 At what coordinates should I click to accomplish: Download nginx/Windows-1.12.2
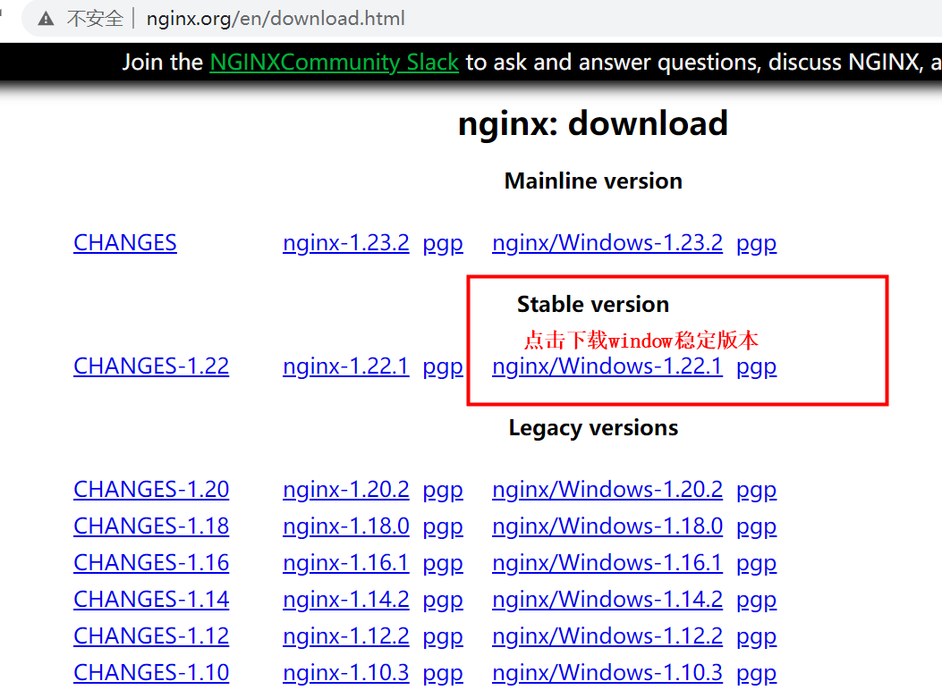click(607, 636)
